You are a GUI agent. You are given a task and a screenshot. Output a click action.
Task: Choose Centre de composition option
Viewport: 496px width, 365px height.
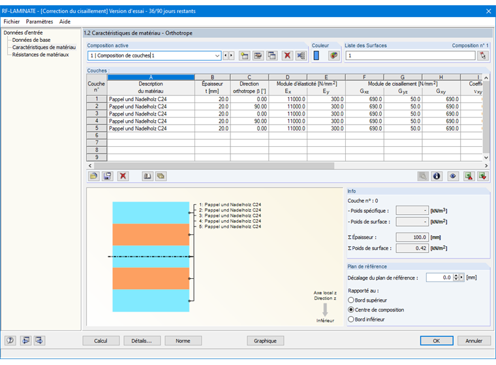coord(352,309)
